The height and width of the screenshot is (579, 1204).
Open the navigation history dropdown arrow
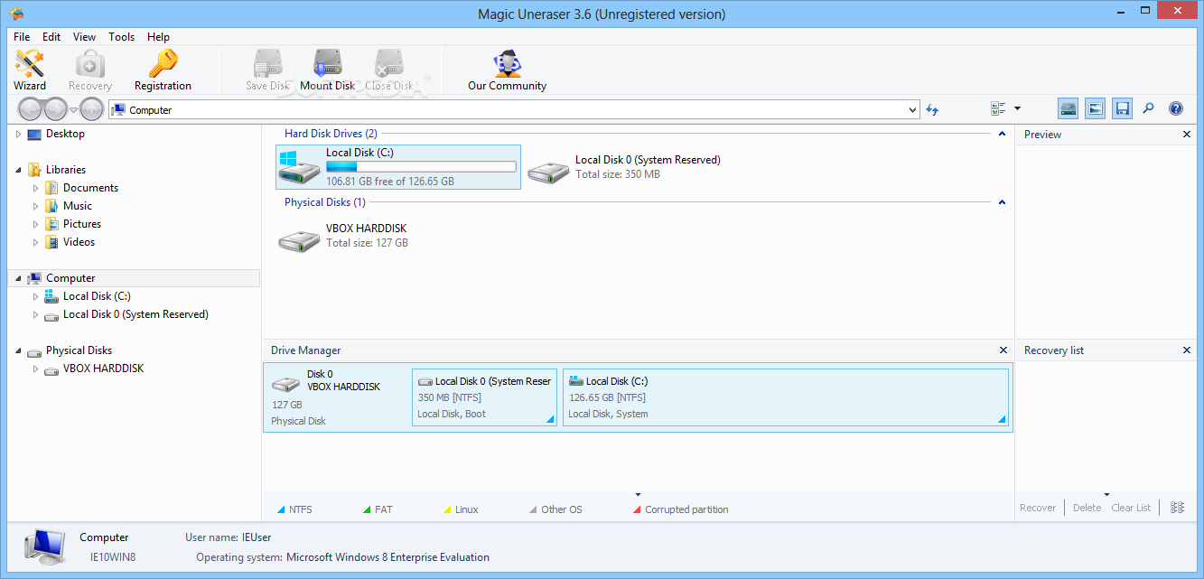[x=74, y=110]
